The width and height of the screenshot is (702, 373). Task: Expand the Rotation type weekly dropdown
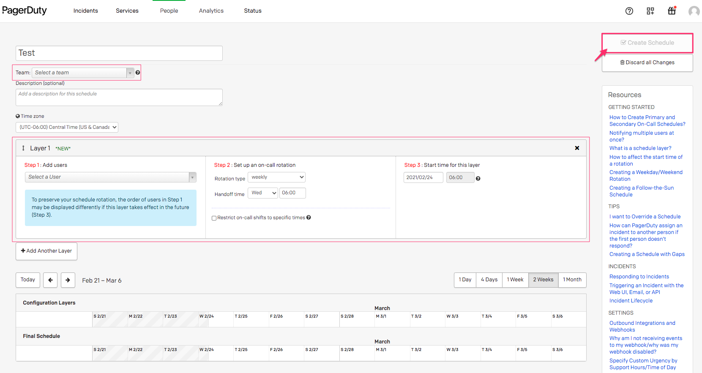pos(276,177)
